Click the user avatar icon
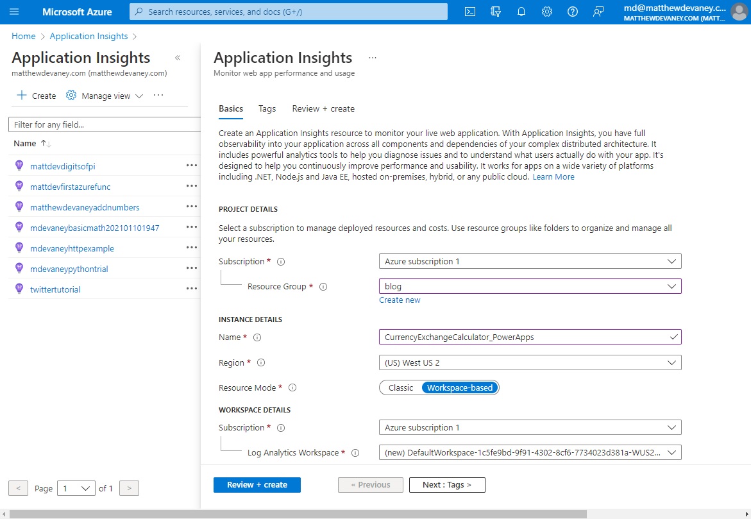Screen dimensions: 751x519 point(738,12)
